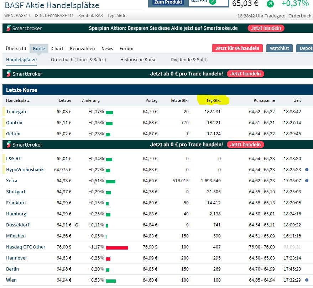Viewport: 313px width, 288px height.
Task: Switch to the Chart tab
Action: click(57, 48)
